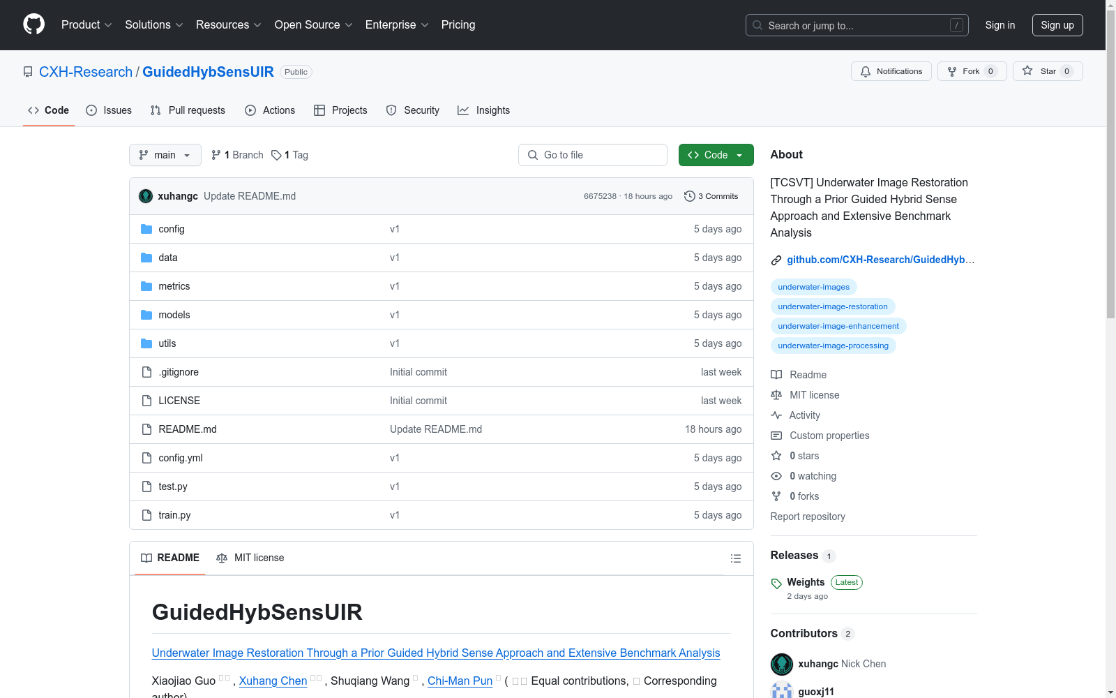Click the Sign up button

pyautogui.click(x=1057, y=25)
